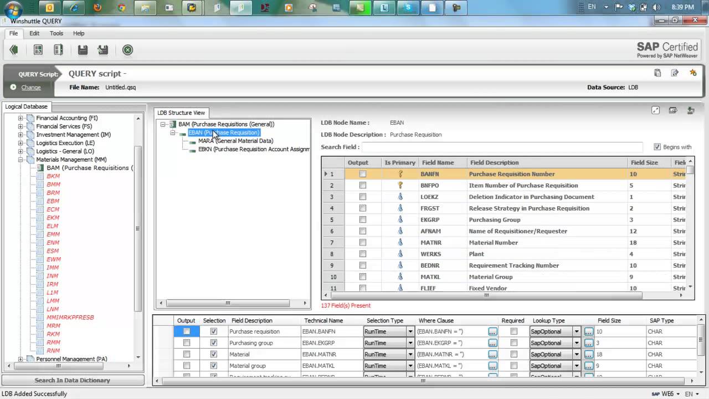Check Required box for Purchasing group row
This screenshot has width=709, height=399.
tap(514, 343)
